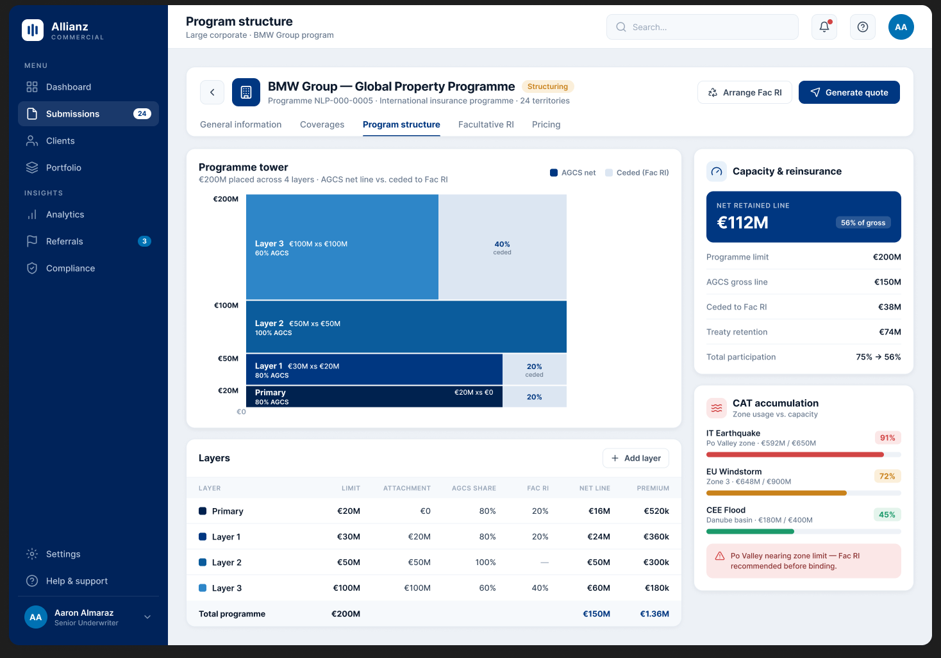Click the 91% IT Earthquake badge
The width and height of the screenshot is (941, 658).
[888, 438]
